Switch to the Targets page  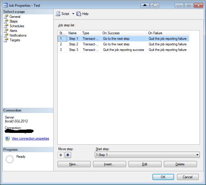pos(15,40)
